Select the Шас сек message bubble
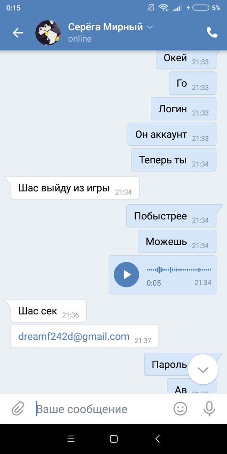Screen dimensions: 227x454 (48, 311)
